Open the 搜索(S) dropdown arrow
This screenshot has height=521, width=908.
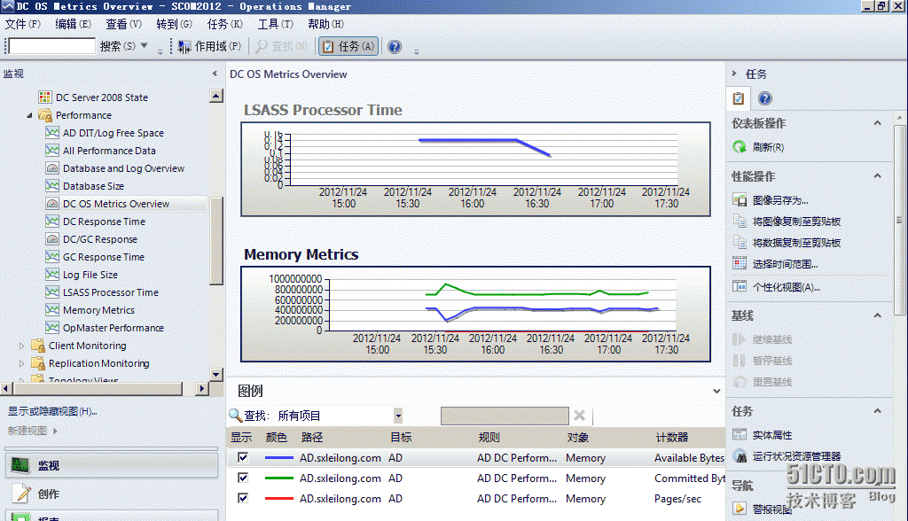point(145,46)
